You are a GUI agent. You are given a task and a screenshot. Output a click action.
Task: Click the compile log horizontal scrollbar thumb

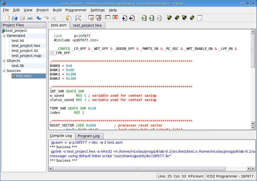point(139,169)
